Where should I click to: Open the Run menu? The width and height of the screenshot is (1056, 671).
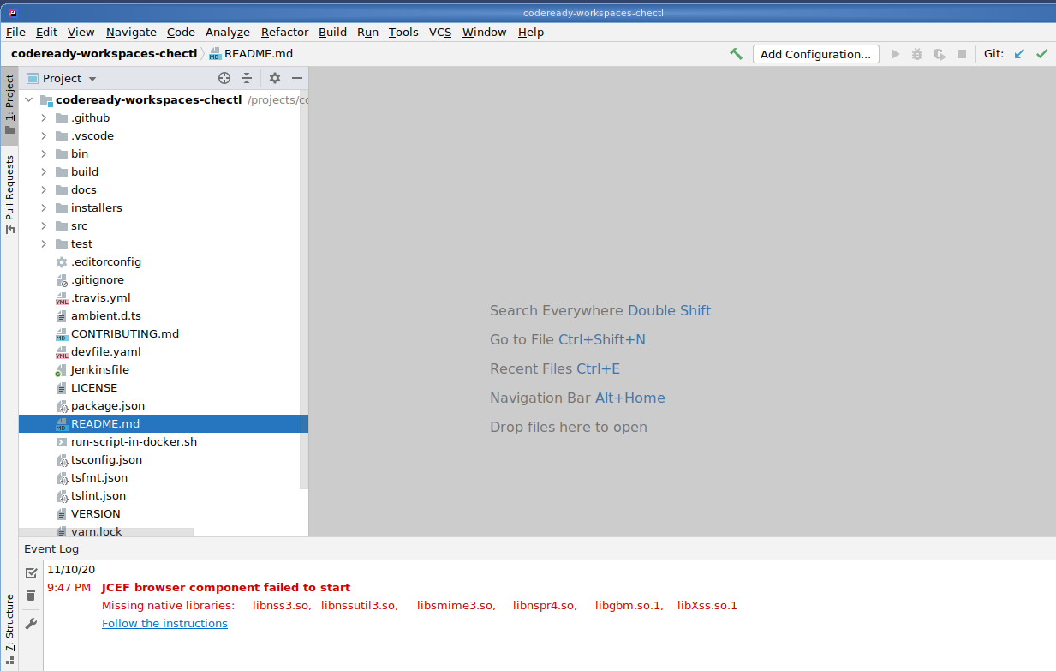pos(367,32)
